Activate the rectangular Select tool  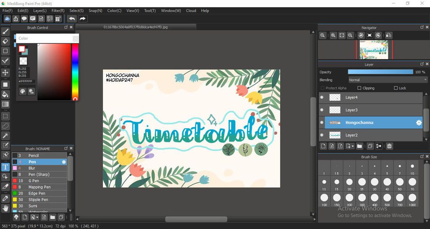pyautogui.click(x=5, y=116)
